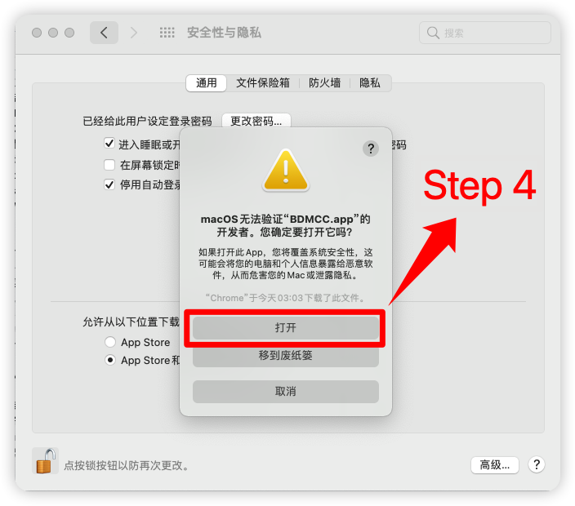Select App Store和 identified developers radio option
575x506 pixels.
(x=110, y=360)
